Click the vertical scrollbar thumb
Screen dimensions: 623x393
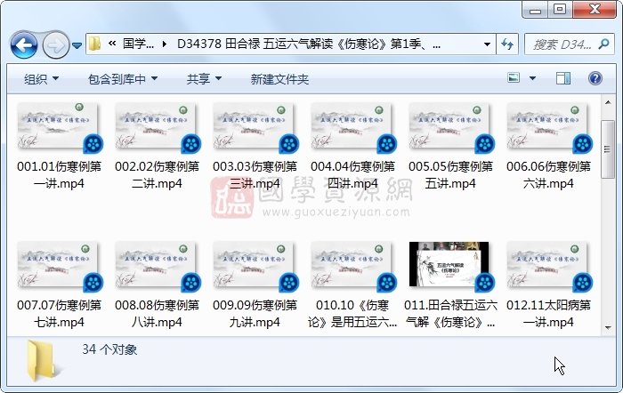tap(608, 149)
